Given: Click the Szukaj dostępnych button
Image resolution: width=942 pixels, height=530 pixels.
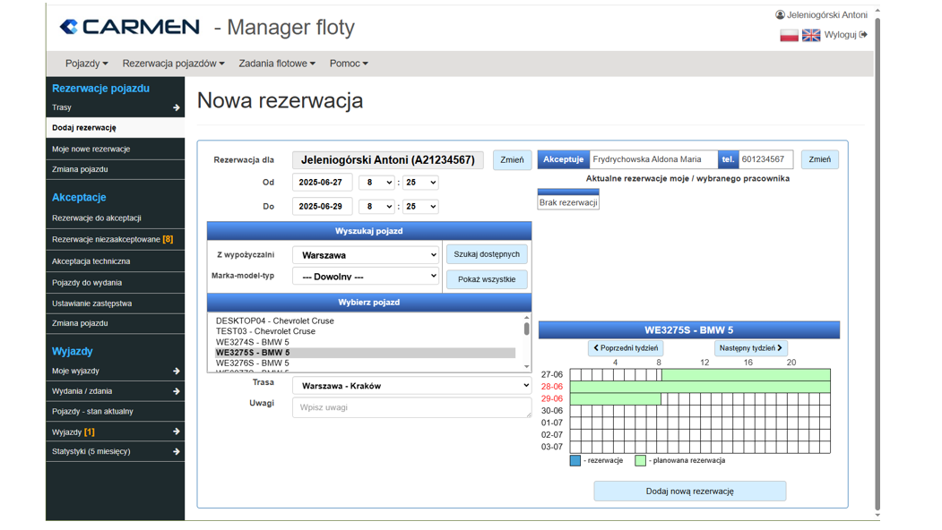Looking at the screenshot, I should click(x=486, y=254).
